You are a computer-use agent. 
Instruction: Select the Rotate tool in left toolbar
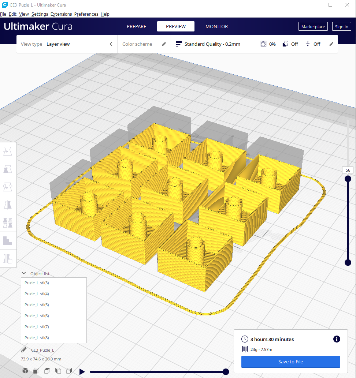(x=8, y=187)
